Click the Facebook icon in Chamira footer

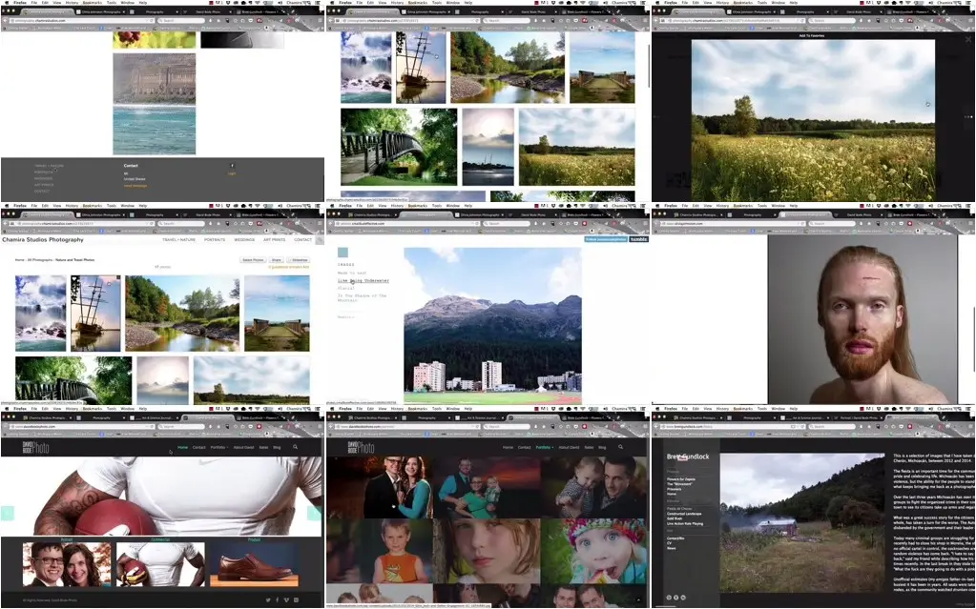click(232, 166)
